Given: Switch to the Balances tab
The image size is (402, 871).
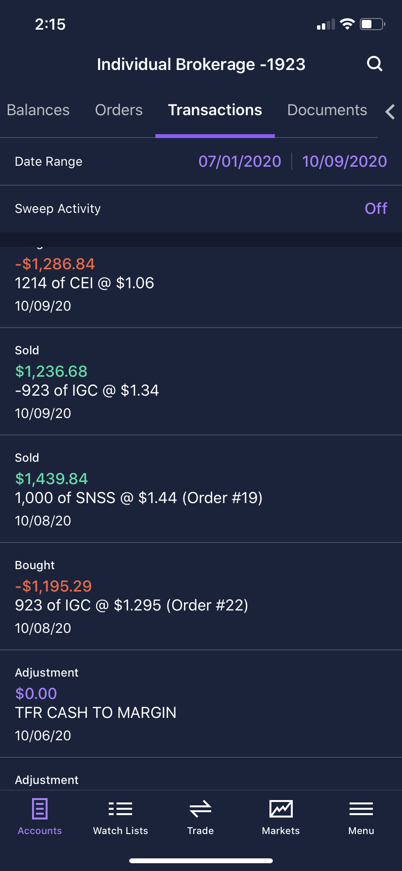Looking at the screenshot, I should 38,110.
